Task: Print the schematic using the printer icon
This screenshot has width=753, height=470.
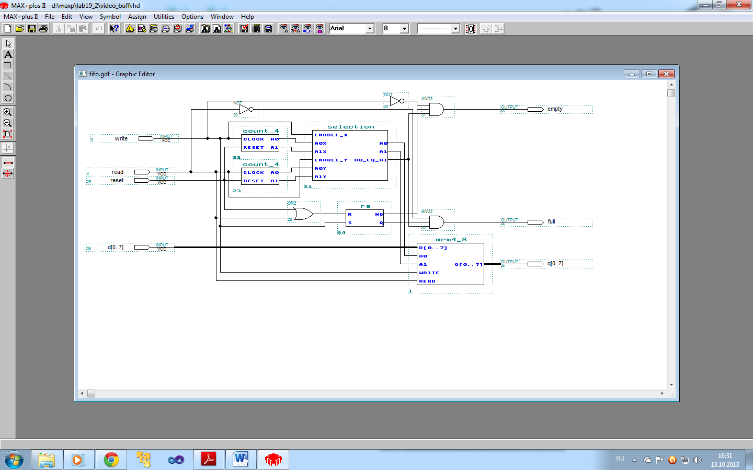Action: point(43,29)
